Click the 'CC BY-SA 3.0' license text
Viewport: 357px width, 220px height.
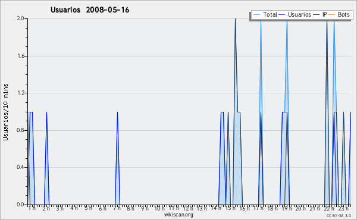tap(339, 216)
